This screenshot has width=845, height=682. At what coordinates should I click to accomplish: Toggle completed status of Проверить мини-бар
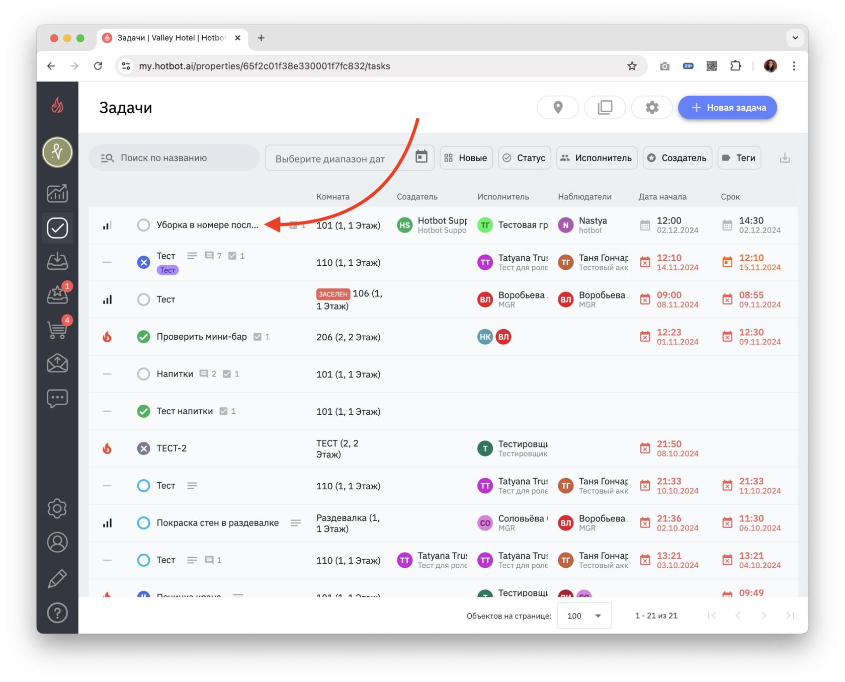(x=143, y=337)
